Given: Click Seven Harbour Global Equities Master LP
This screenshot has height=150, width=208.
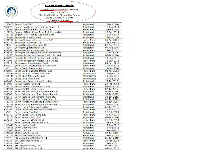Looking at the screenshot, I should pyautogui.click(x=36, y=102).
